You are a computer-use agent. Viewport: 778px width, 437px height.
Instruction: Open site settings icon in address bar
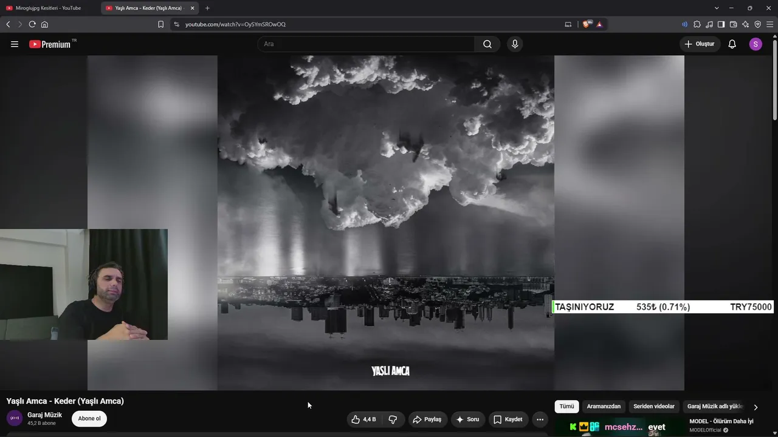[176, 24]
